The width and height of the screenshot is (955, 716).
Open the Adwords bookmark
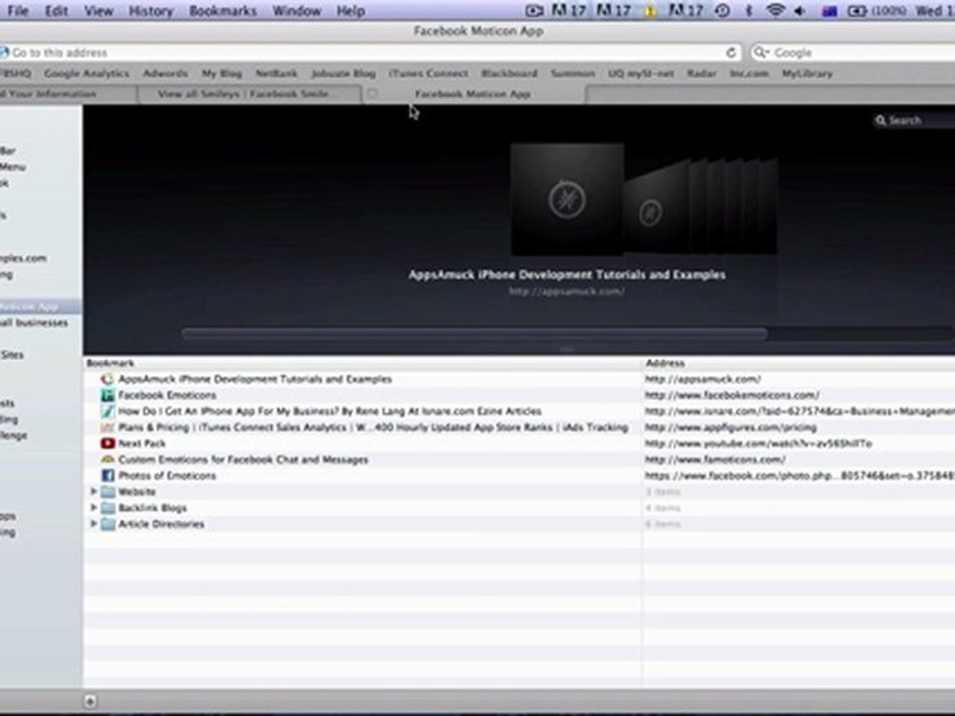(x=165, y=74)
